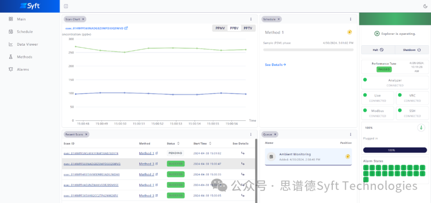Click the PASSED Performance Tune badge

384,69
